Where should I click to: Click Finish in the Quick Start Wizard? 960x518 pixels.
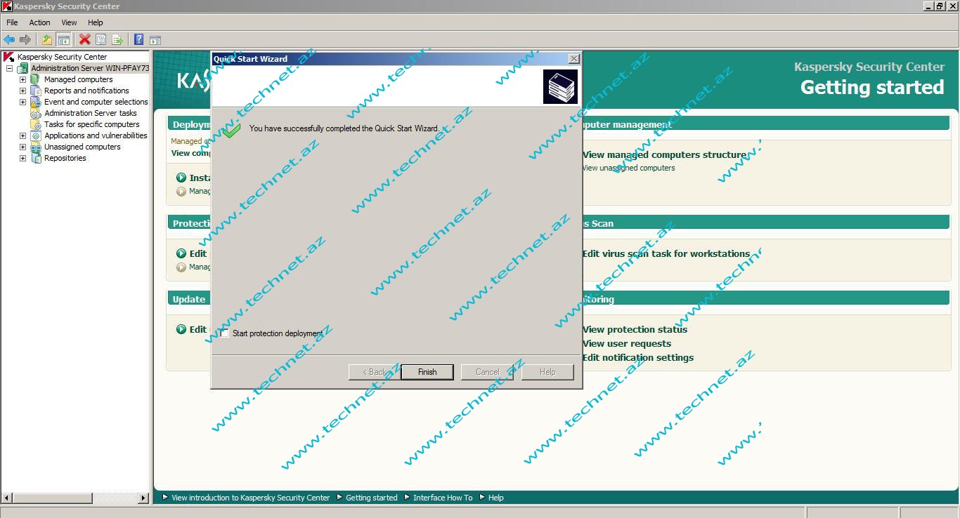(x=427, y=372)
